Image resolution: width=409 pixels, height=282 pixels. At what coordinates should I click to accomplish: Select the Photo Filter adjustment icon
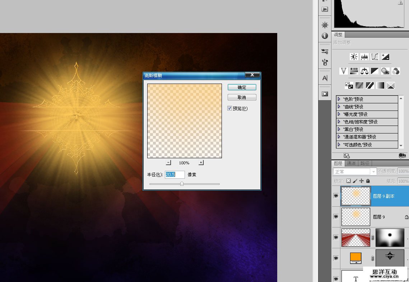click(x=385, y=71)
